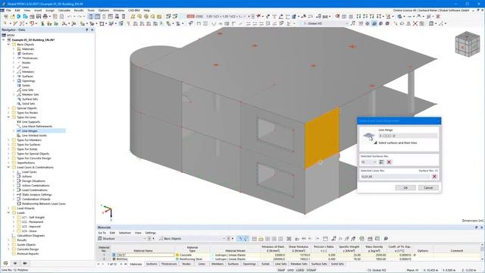Switch to the Thicknesses table tab
The height and width of the screenshot is (273, 485).
point(169,264)
